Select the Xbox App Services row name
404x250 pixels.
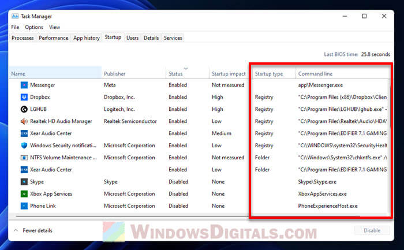pyautogui.click(x=51, y=194)
